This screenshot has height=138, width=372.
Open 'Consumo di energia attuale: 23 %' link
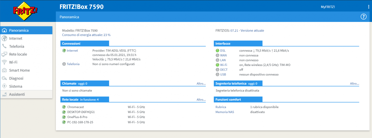[x=86, y=35]
